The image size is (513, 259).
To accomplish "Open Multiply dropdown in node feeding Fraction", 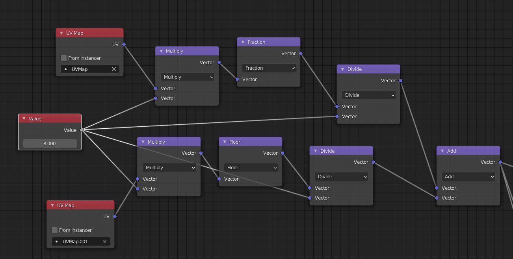I will [x=187, y=77].
